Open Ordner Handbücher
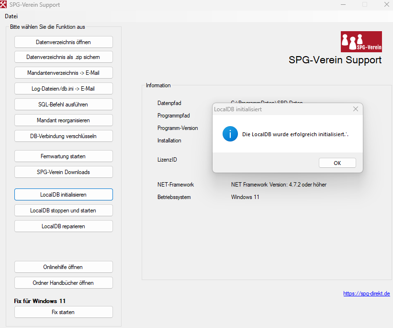The height and width of the screenshot is (328, 393). point(63,283)
